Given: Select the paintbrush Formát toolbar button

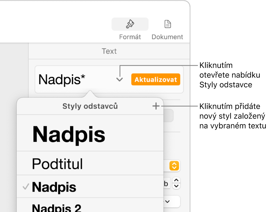Looking at the screenshot, I should pyautogui.click(x=130, y=24).
